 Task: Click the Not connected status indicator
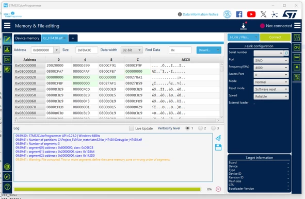(x=276, y=26)
